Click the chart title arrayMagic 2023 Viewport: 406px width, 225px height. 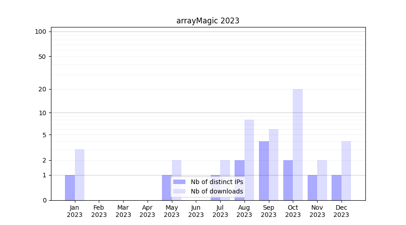pos(208,21)
